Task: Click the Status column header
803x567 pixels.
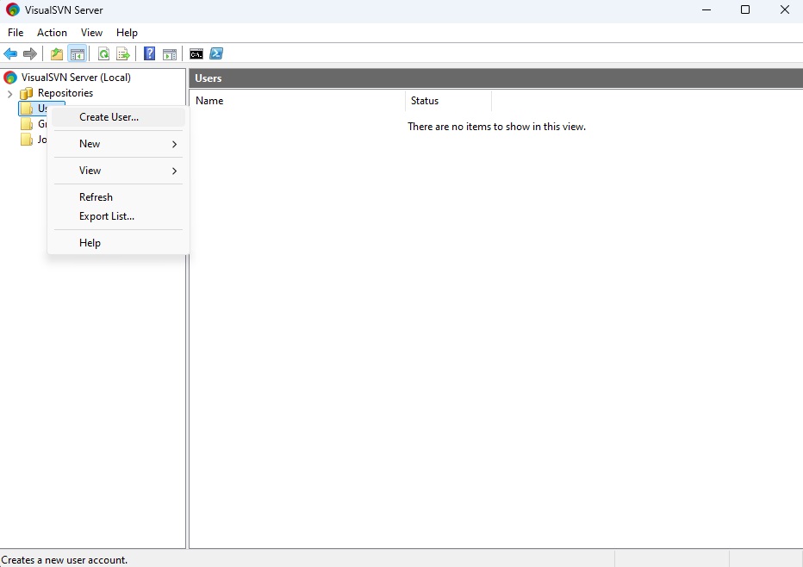Action: [x=448, y=101]
